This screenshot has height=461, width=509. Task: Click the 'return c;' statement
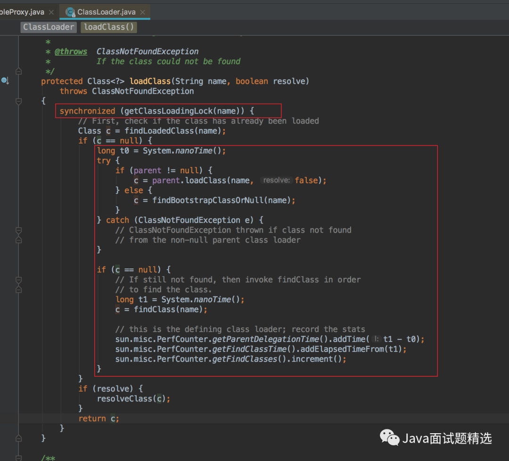point(99,419)
